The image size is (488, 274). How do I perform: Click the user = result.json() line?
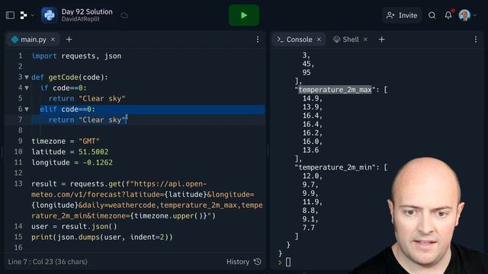[74, 227]
